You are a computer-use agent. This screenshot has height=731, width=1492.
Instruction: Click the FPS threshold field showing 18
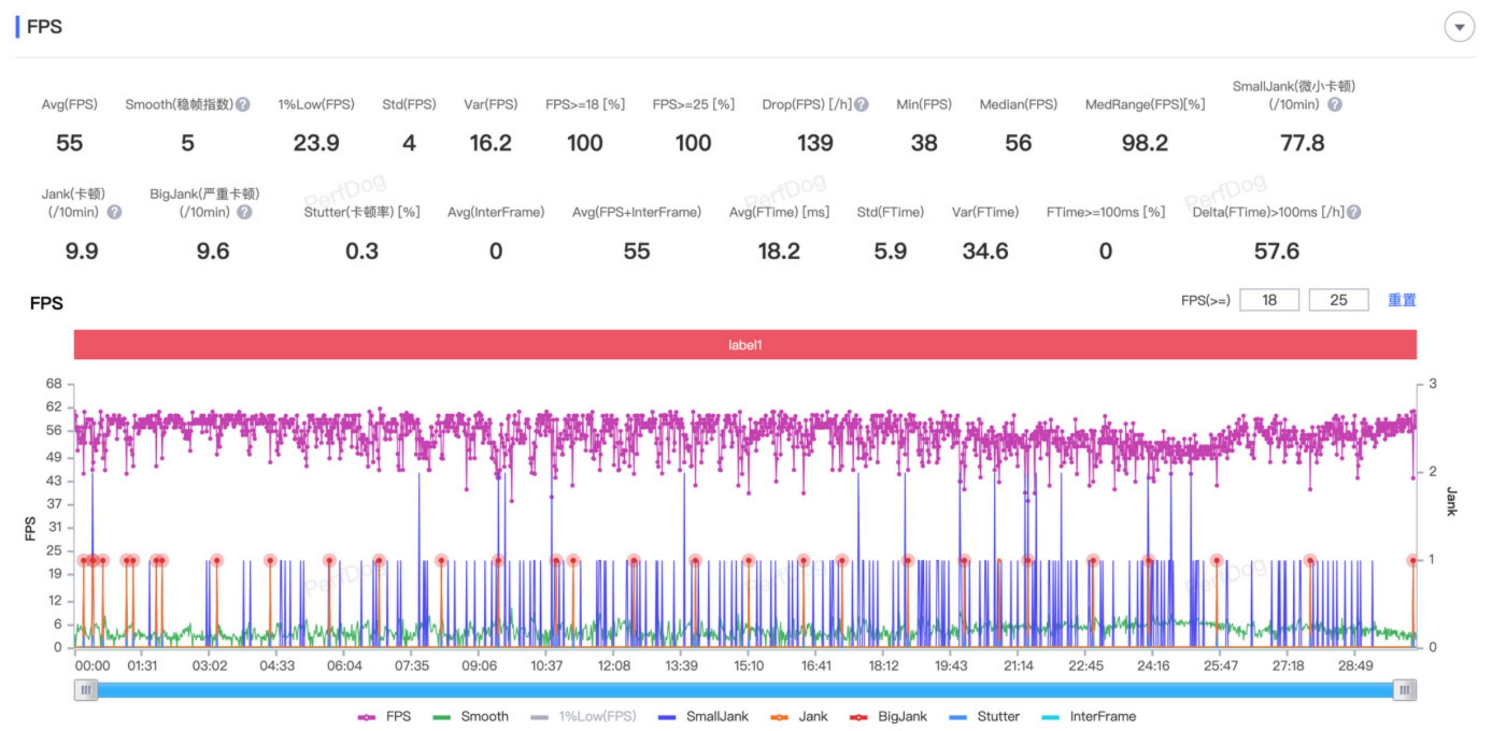[1269, 300]
